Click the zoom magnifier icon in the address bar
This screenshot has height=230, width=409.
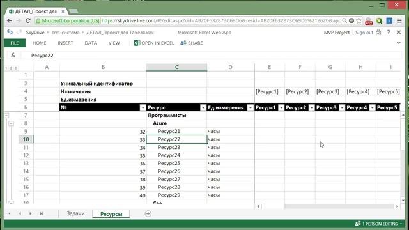(x=344, y=20)
